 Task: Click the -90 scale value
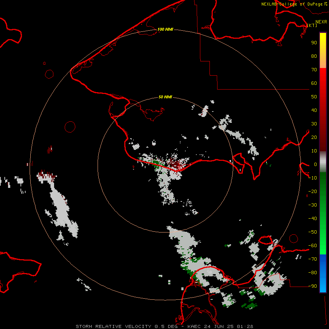(x=313, y=286)
